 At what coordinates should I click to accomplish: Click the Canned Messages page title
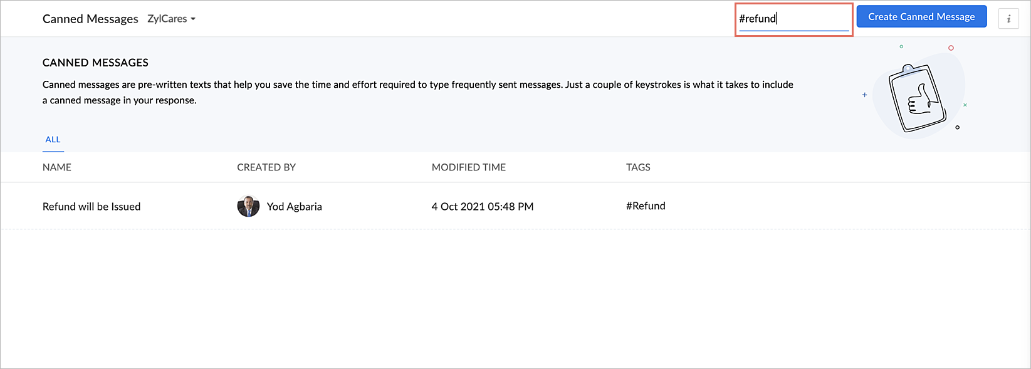coord(90,19)
